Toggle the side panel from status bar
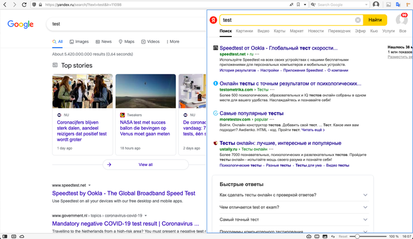Screen dimensions: 413x239 (x=5, y=235)
